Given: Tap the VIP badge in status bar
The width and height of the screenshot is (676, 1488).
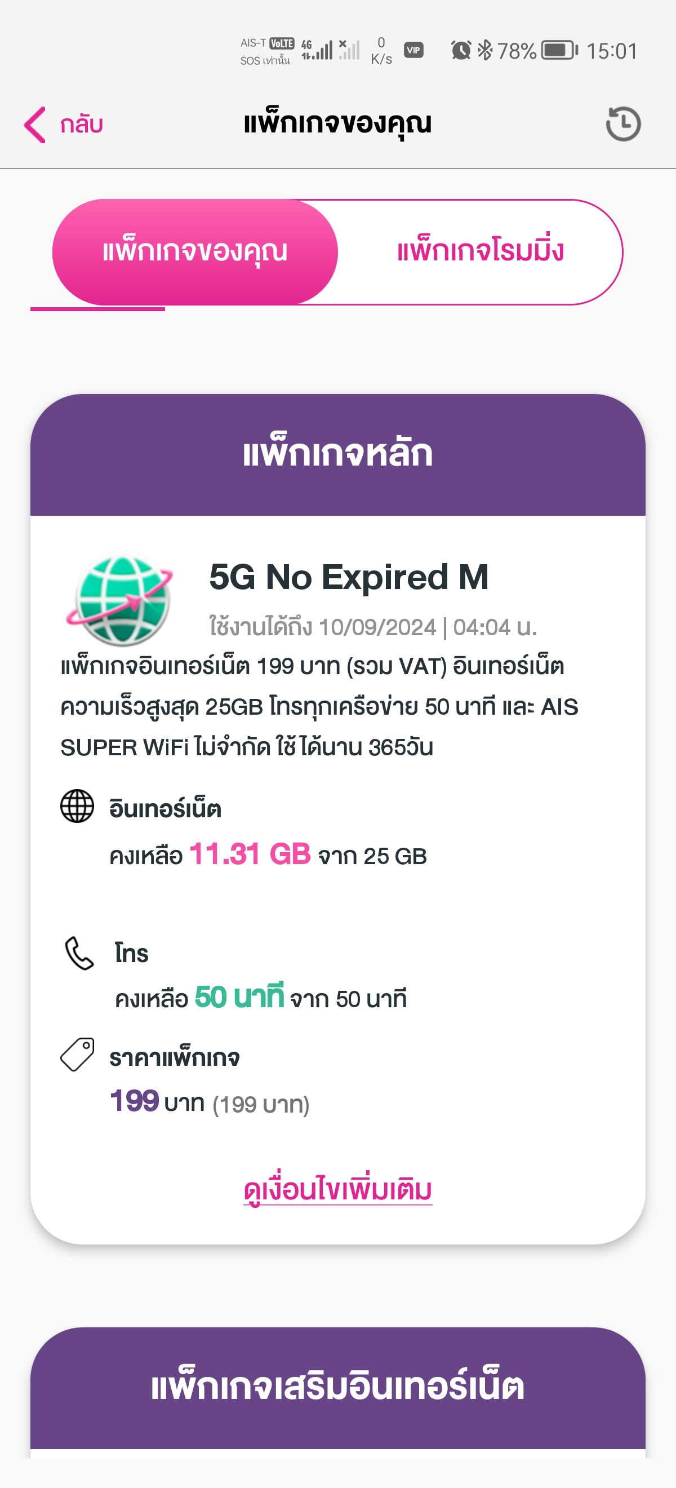Looking at the screenshot, I should pos(413,50).
